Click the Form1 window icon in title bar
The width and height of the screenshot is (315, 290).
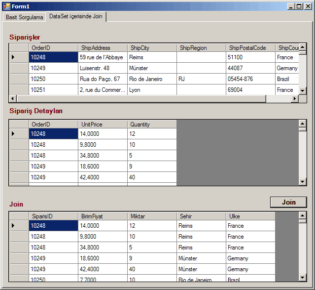[x=6, y=6]
